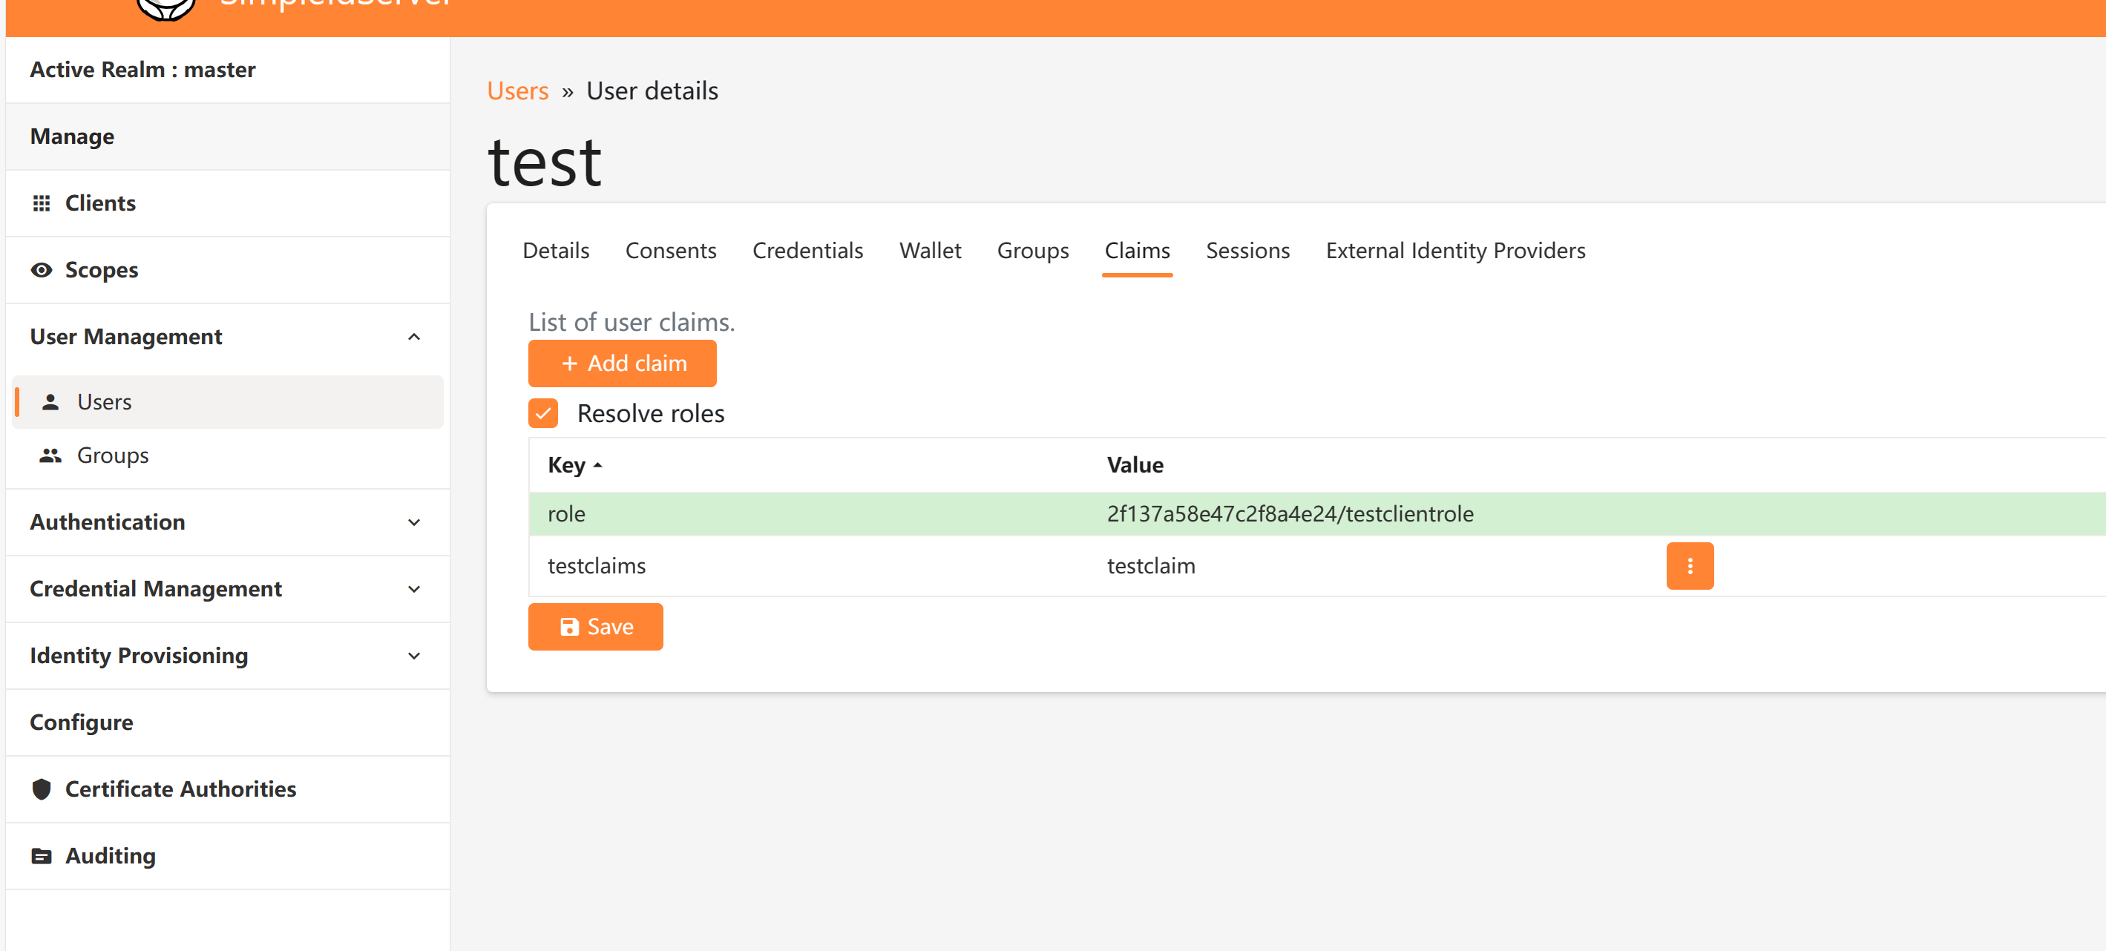Viewport: 2106px width, 951px height.
Task: Click the Users breadcrumb link
Action: click(517, 90)
